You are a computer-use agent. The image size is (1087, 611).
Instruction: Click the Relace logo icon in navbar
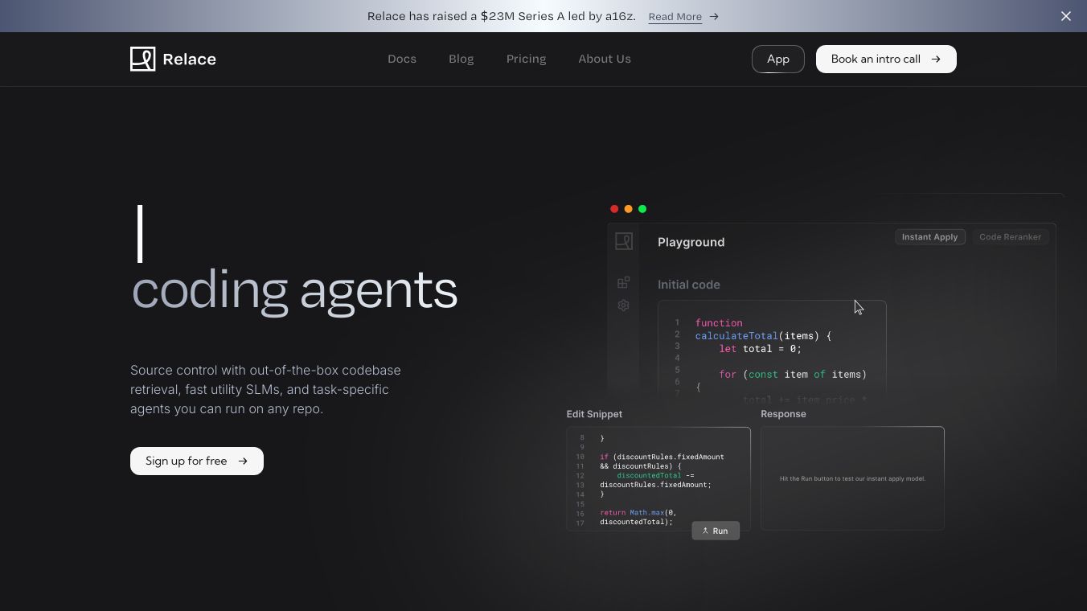pos(142,59)
